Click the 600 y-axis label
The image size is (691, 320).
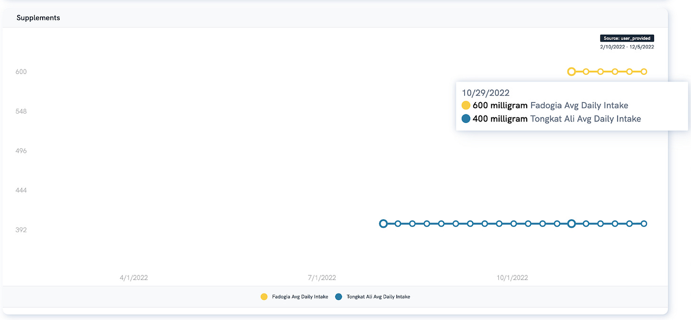(21, 72)
